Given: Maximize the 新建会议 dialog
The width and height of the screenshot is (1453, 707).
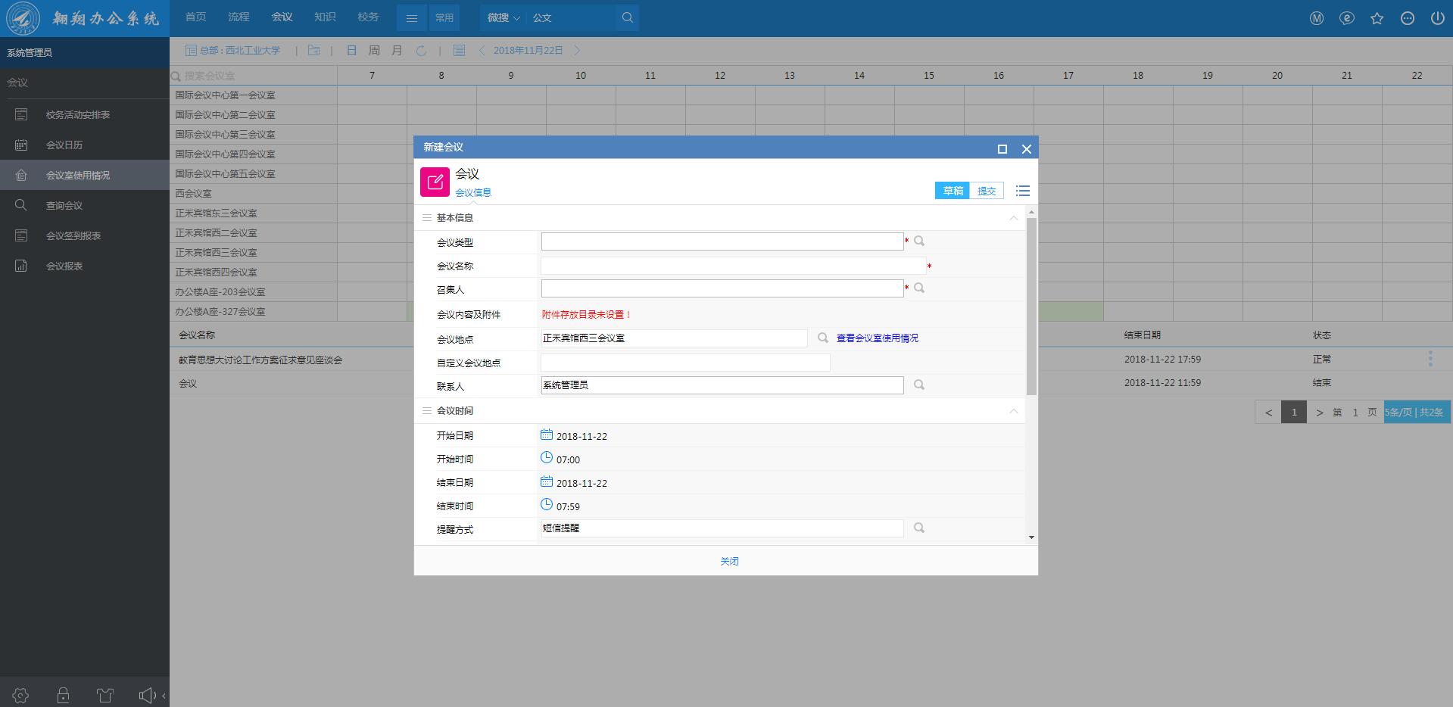Looking at the screenshot, I should pyautogui.click(x=1002, y=149).
